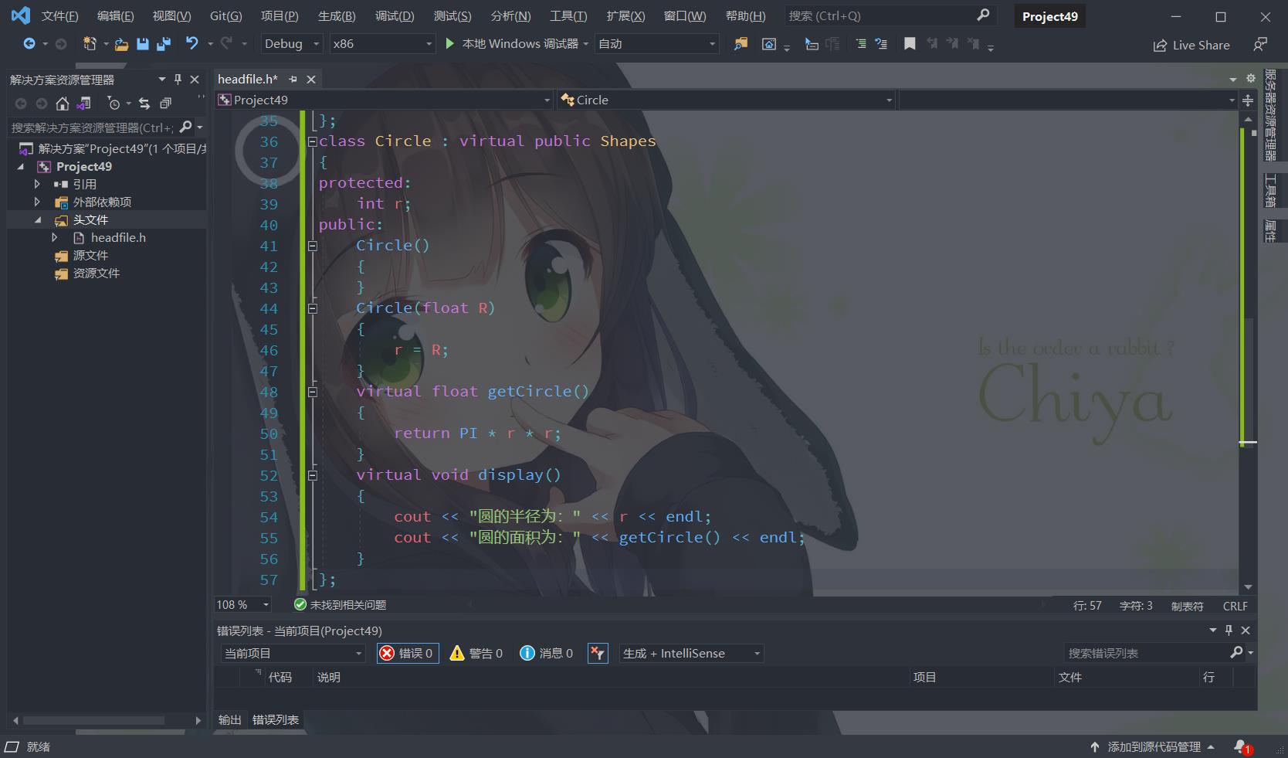The height and width of the screenshot is (758, 1288).
Task: Collapse the Circle() constructor code block
Action: pos(313,246)
